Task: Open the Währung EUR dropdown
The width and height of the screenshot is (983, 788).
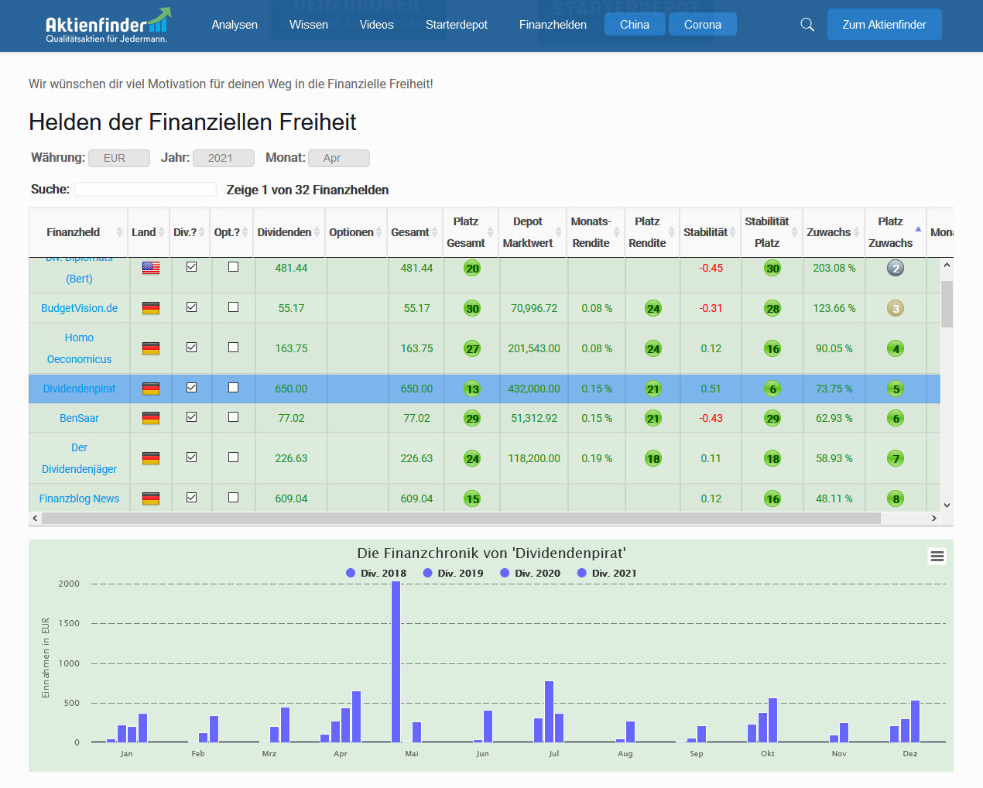Action: [119, 158]
